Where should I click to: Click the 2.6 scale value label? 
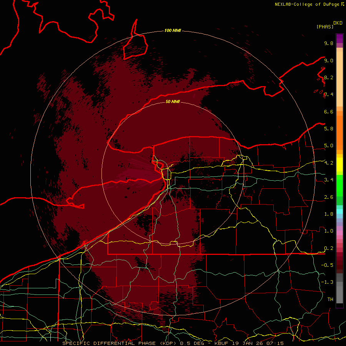[329, 197]
